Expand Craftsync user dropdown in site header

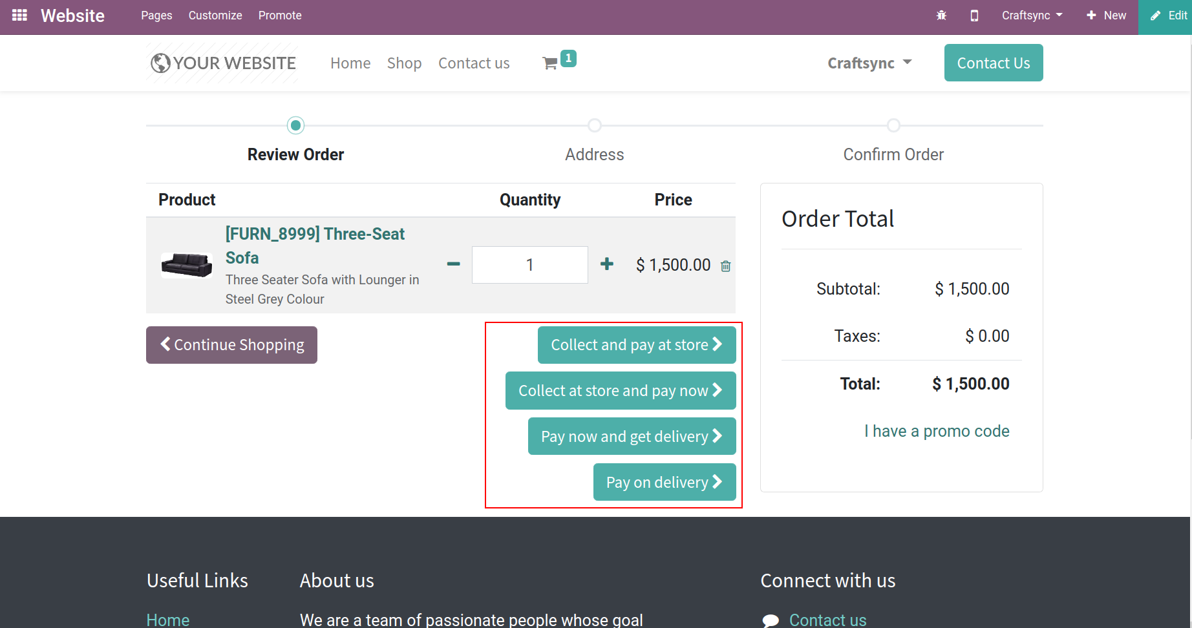(x=869, y=63)
